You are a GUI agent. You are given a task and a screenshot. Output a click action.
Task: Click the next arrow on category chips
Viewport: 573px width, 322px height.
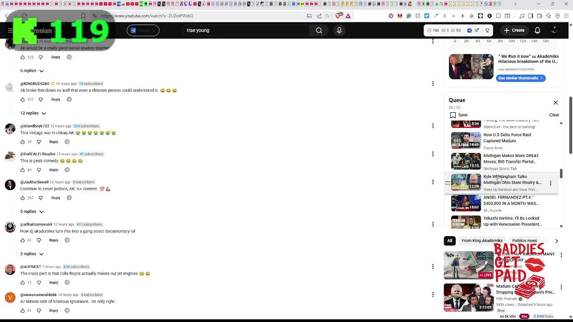click(x=556, y=241)
